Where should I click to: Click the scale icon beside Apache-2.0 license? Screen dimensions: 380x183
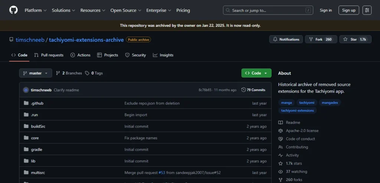pyautogui.click(x=281, y=131)
